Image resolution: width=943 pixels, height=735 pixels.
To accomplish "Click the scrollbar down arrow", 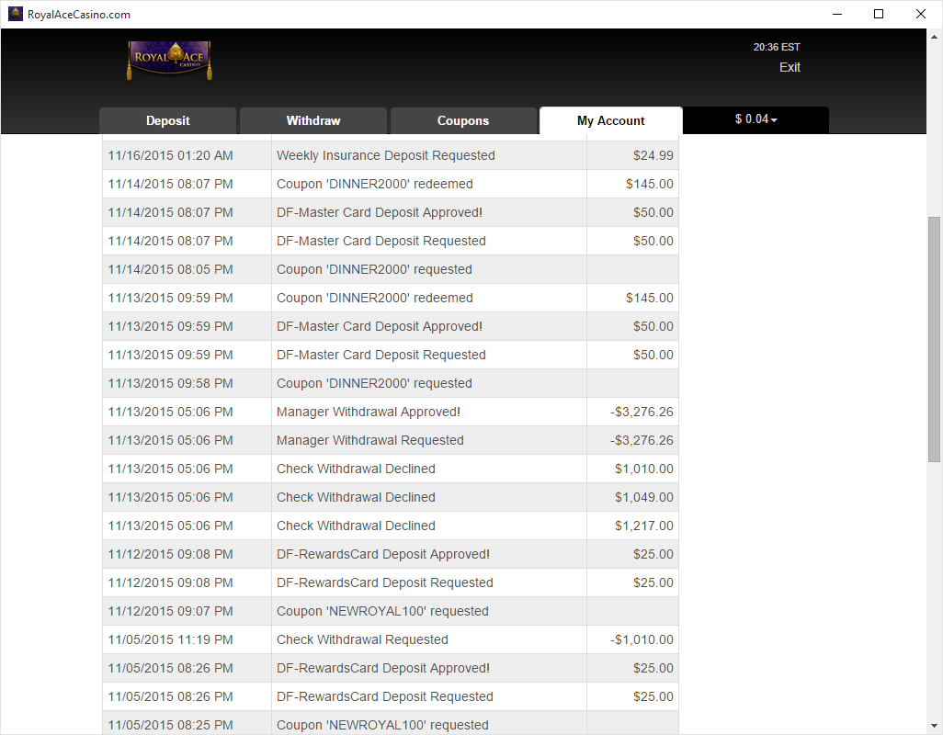I will 934,726.
